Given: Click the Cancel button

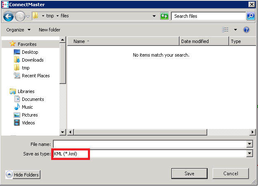Looking at the screenshot, I should 230,174.
